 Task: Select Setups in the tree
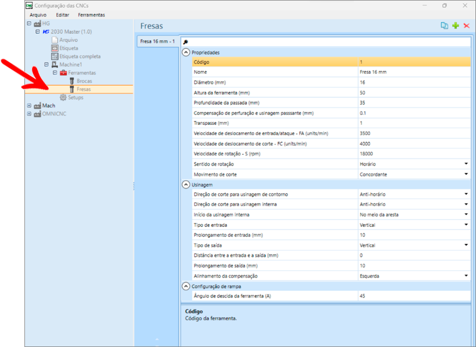point(75,97)
